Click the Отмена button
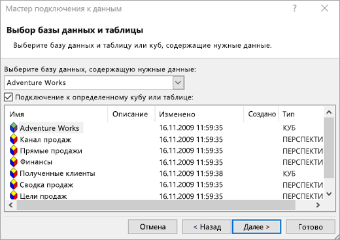This screenshot has height=240, width=340. (152, 227)
